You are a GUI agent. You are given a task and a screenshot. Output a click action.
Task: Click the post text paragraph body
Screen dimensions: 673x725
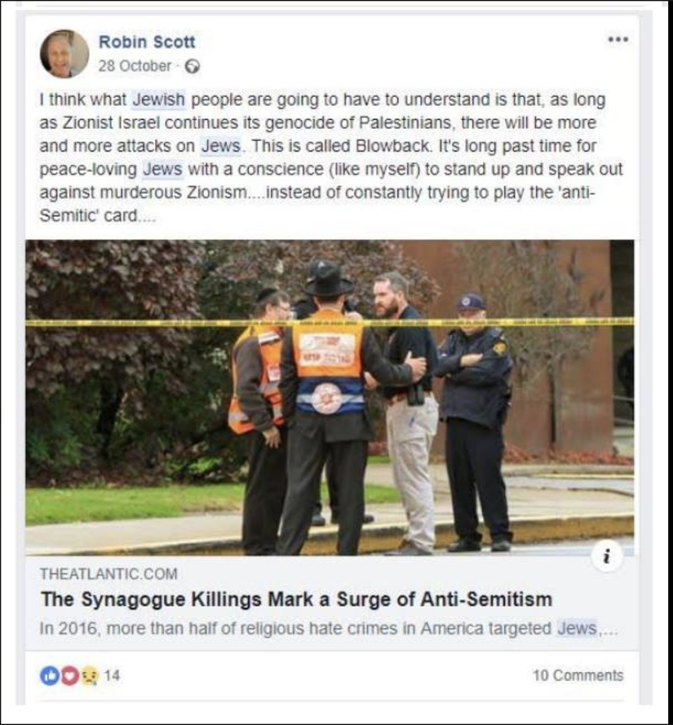[x=331, y=157]
